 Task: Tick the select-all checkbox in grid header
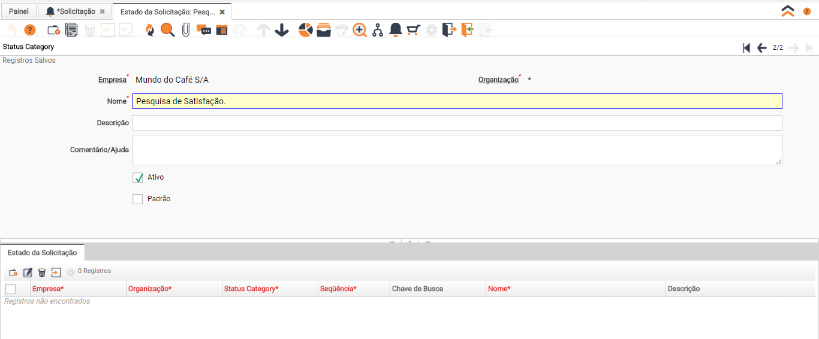click(10, 289)
